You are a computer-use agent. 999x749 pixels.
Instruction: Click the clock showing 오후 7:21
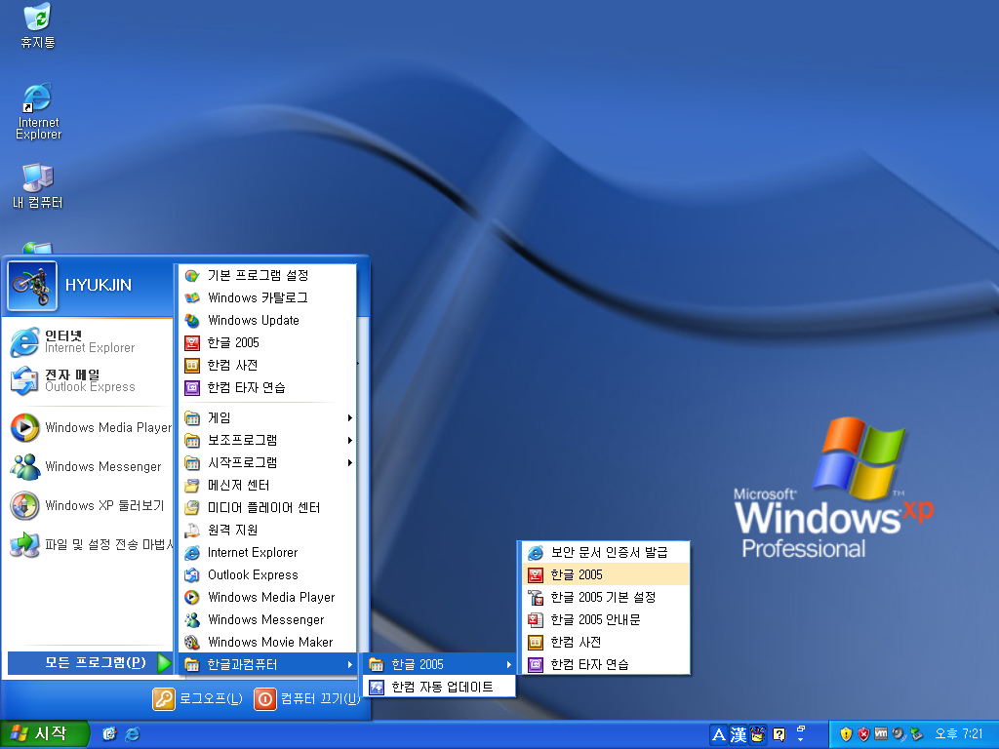click(958, 733)
